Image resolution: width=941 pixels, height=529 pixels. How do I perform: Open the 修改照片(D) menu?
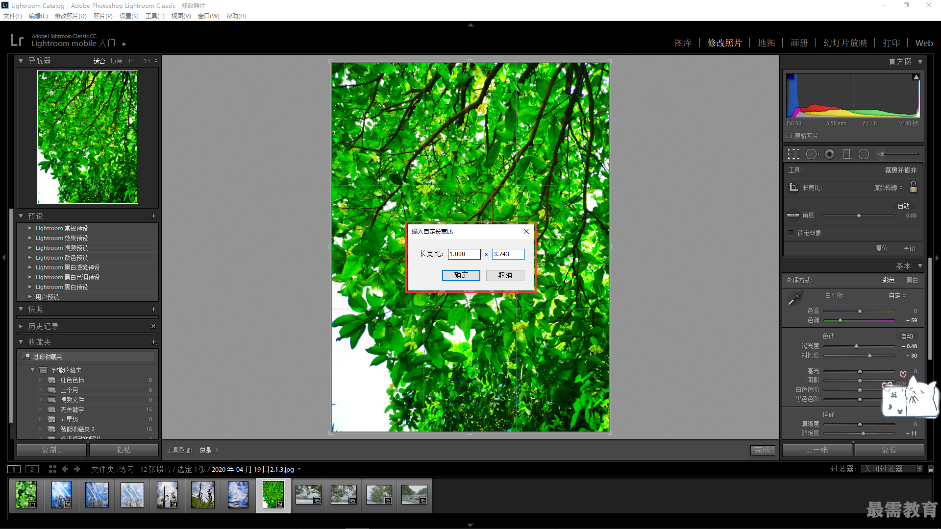pyautogui.click(x=71, y=16)
